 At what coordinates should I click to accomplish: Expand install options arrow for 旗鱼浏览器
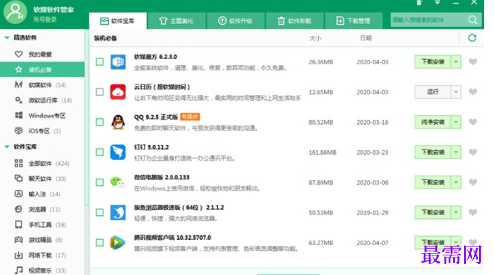click(x=456, y=213)
